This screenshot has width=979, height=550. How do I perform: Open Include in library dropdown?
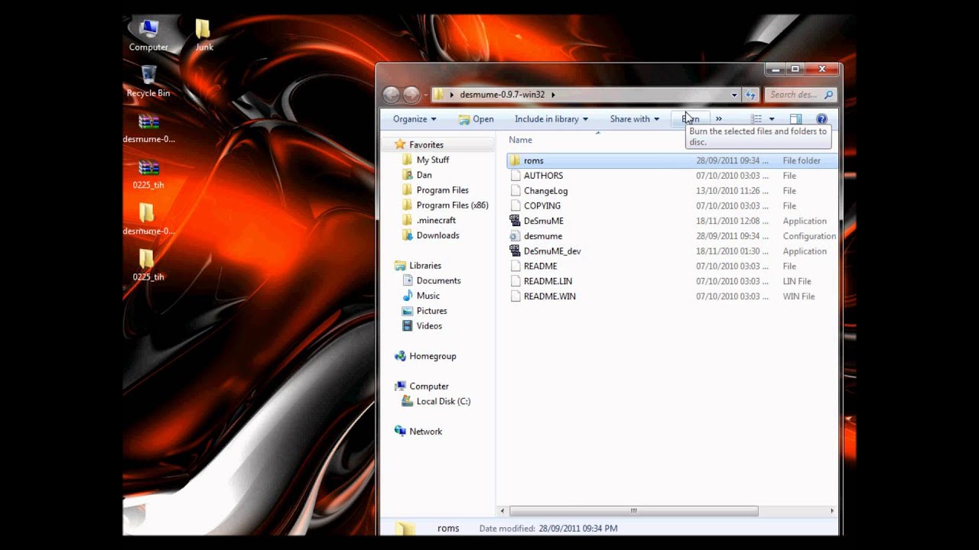click(x=551, y=119)
